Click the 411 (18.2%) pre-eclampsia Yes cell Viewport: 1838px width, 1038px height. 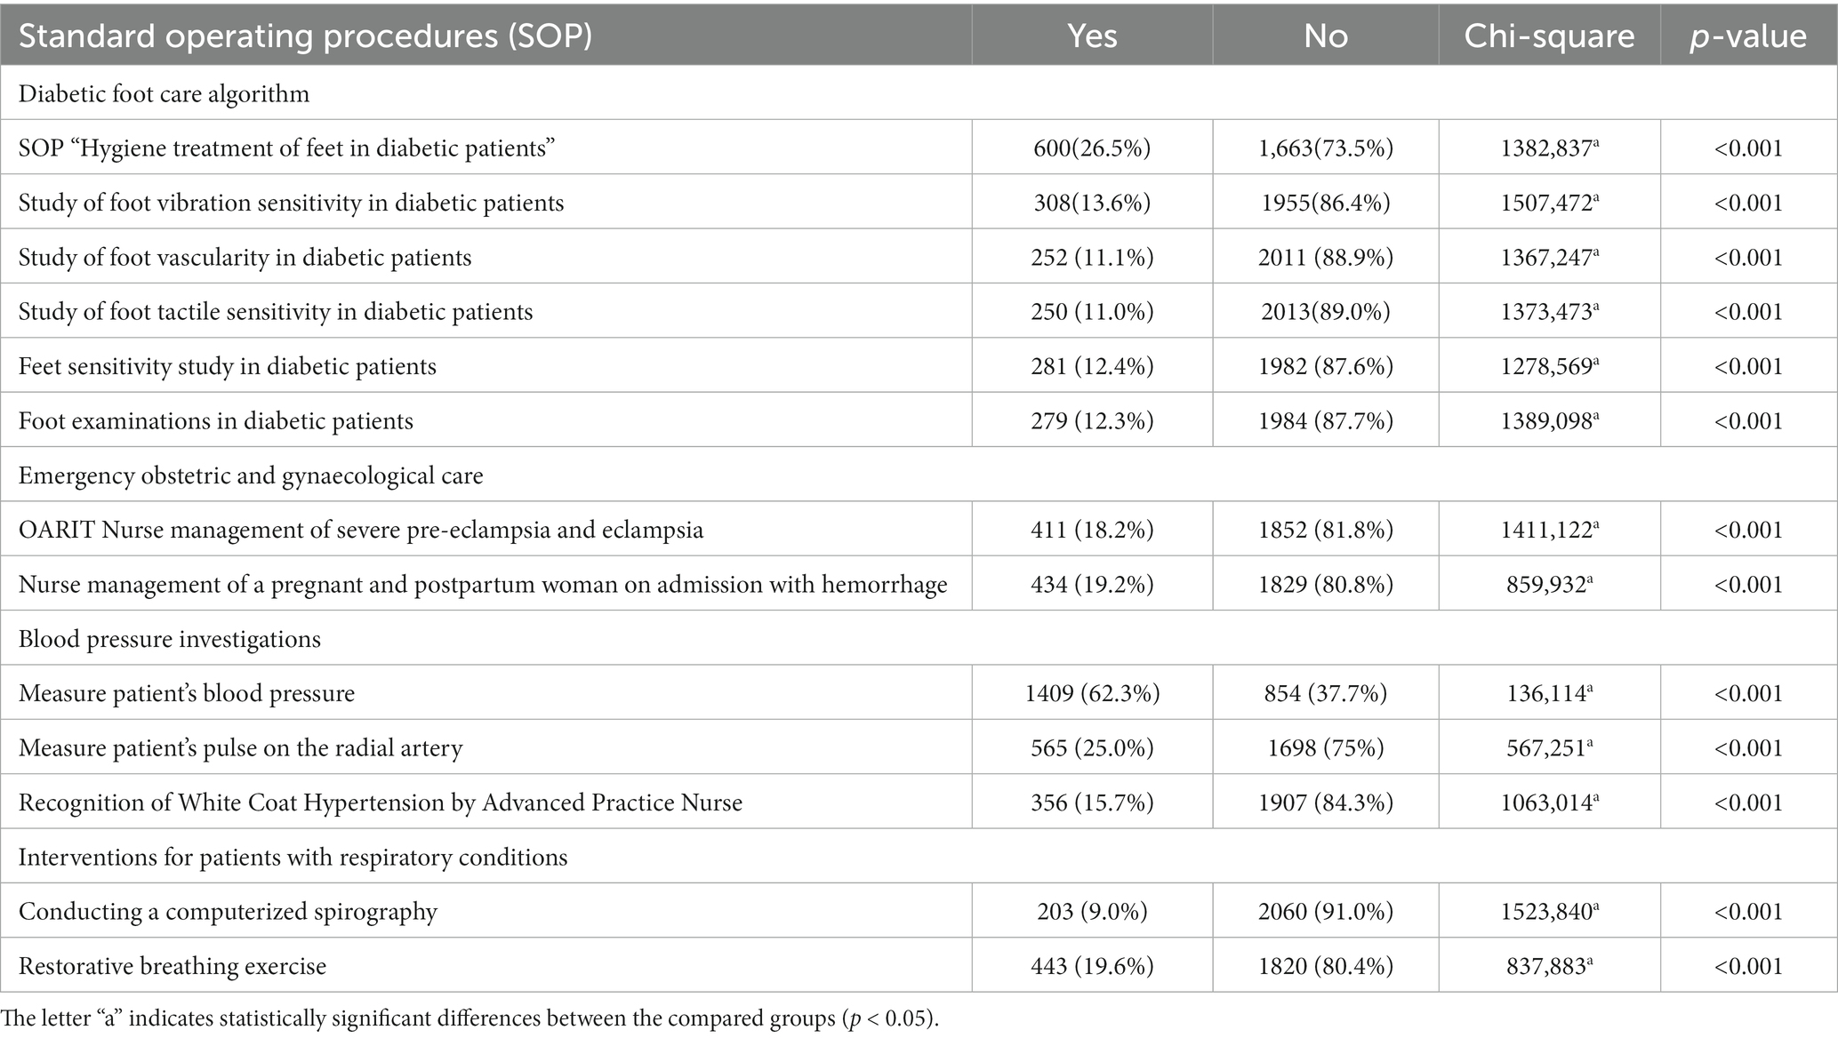point(1091,531)
